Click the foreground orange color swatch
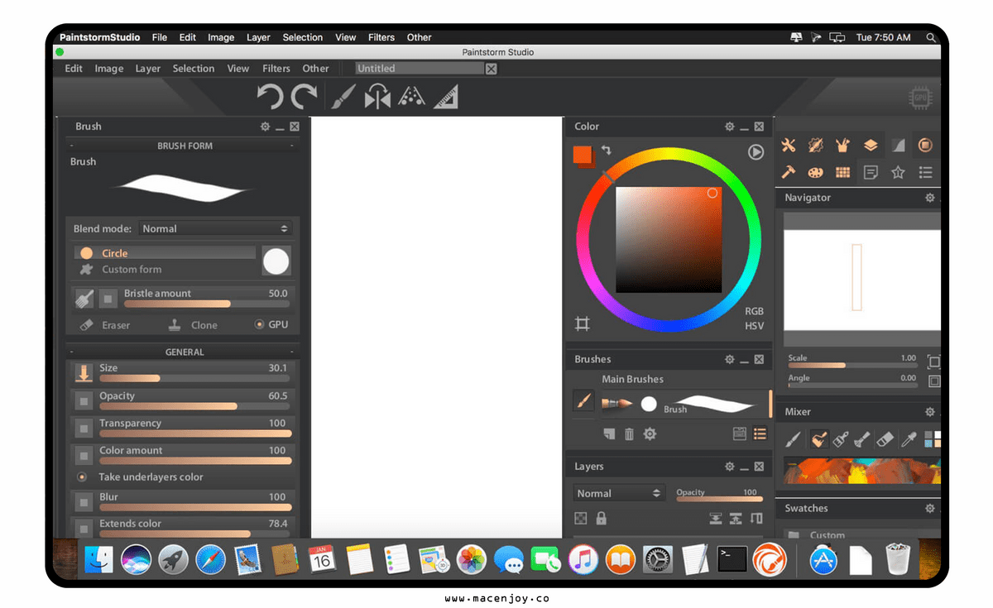Image resolution: width=993 pixels, height=608 pixels. 582,154
